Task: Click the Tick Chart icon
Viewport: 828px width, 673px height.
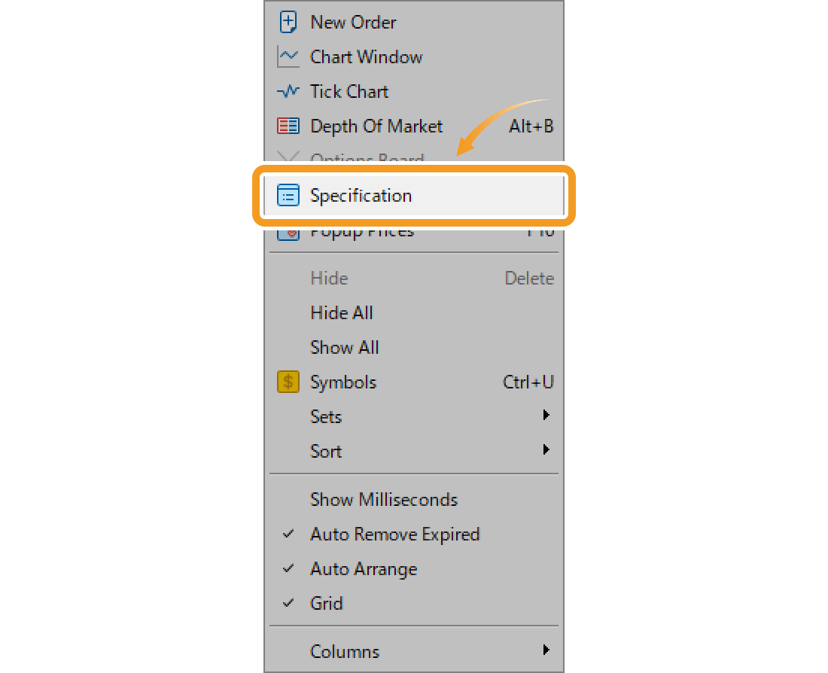Action: (288, 91)
